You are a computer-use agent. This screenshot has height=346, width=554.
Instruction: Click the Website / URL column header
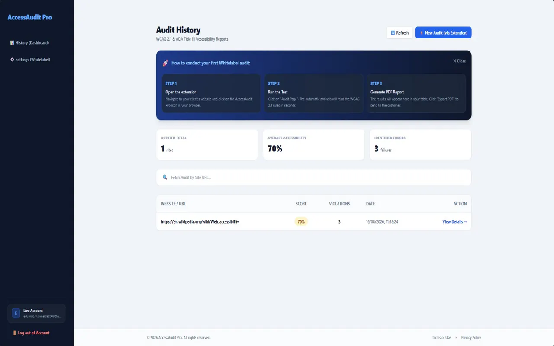click(x=173, y=204)
